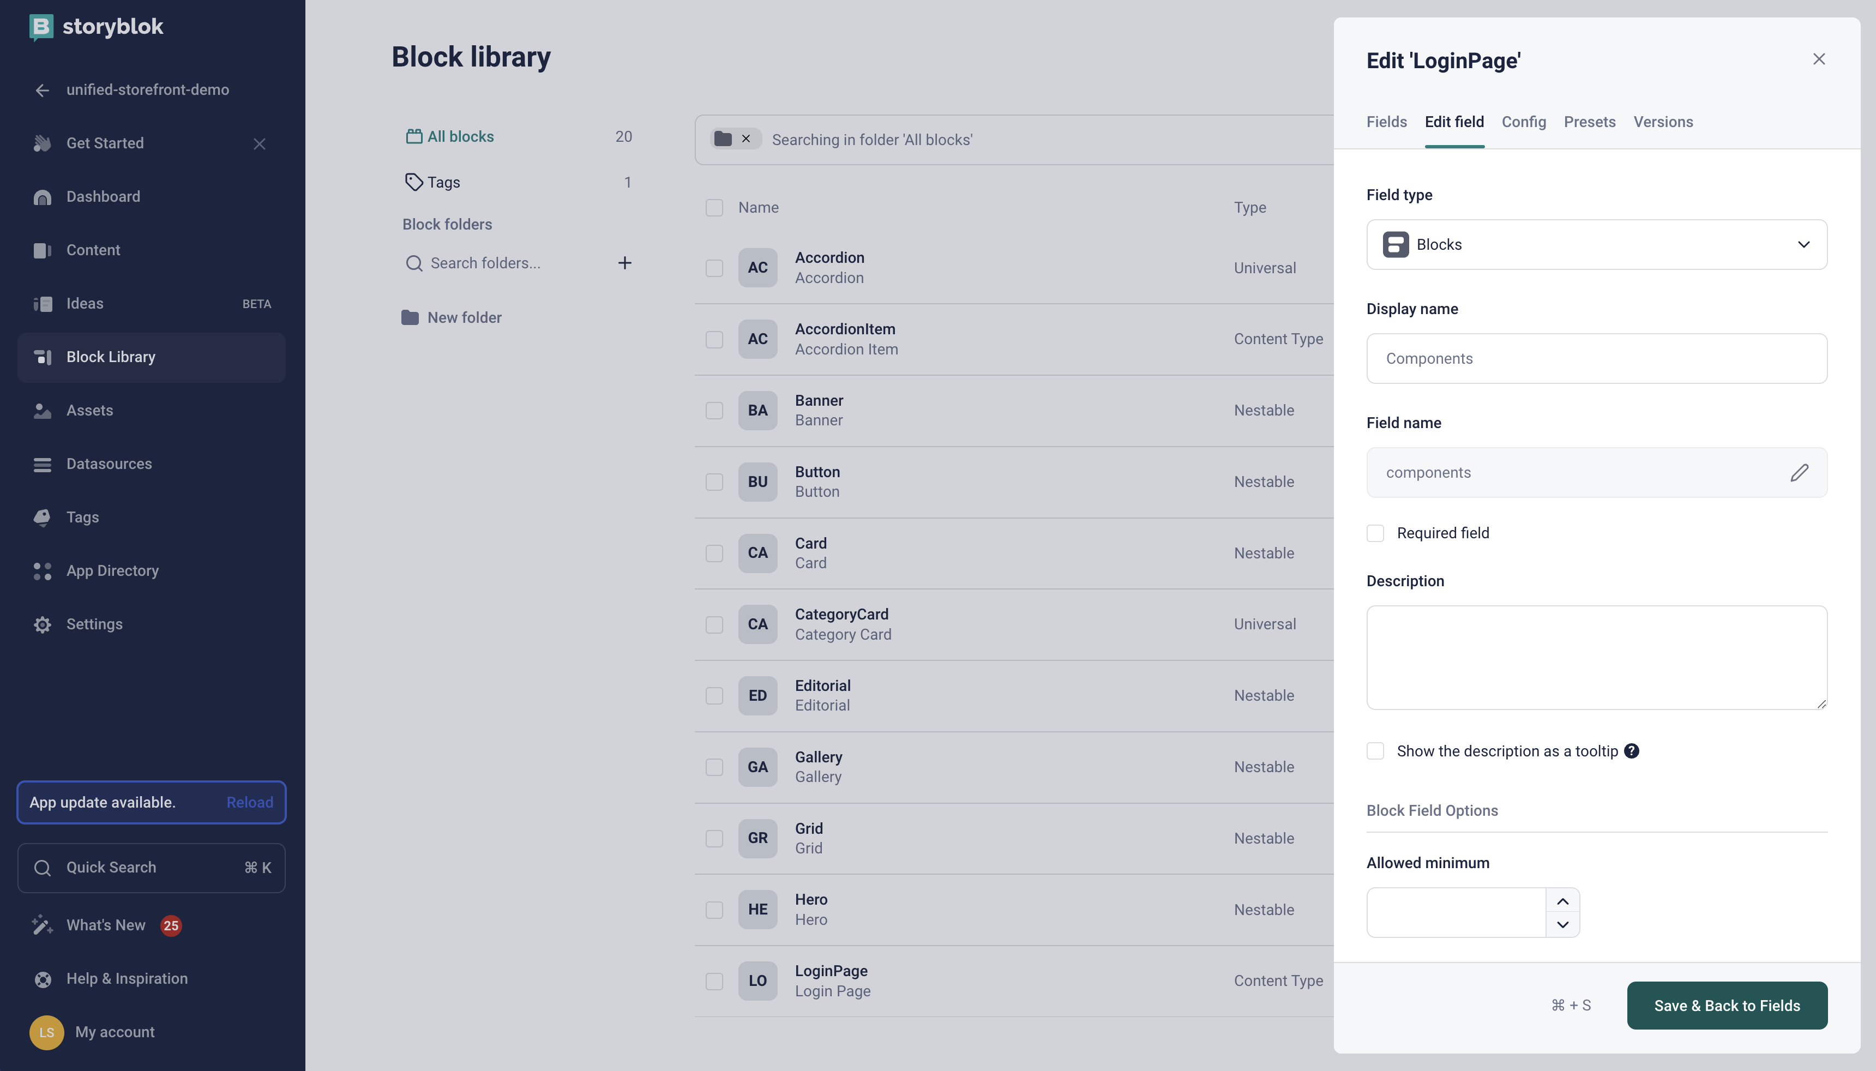Select the Button block checkbox

point(714,482)
